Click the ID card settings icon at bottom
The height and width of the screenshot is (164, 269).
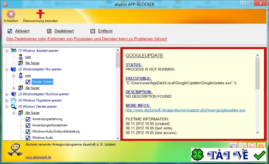pyautogui.click(x=233, y=146)
